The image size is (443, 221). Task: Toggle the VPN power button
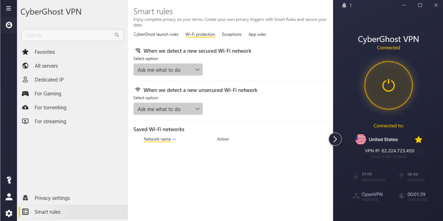388,85
